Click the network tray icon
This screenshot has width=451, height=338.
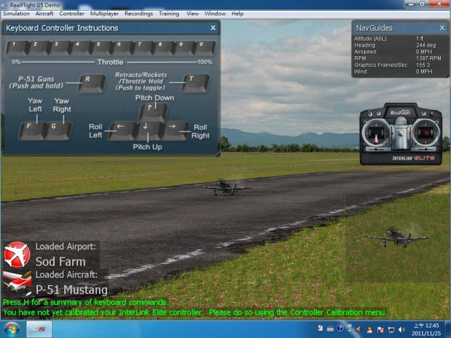(x=391, y=330)
